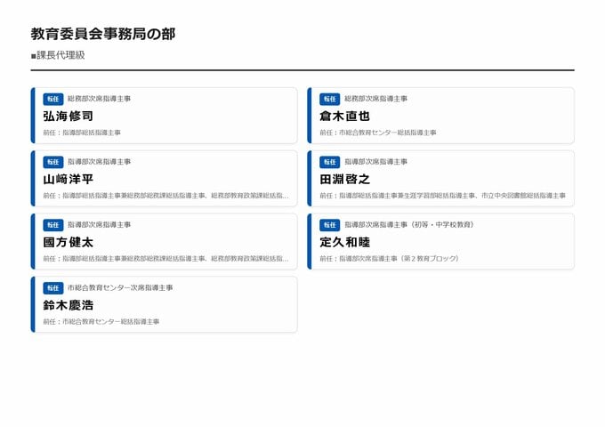Click the 転任 badge on 田淵啓之's card

tap(330, 162)
